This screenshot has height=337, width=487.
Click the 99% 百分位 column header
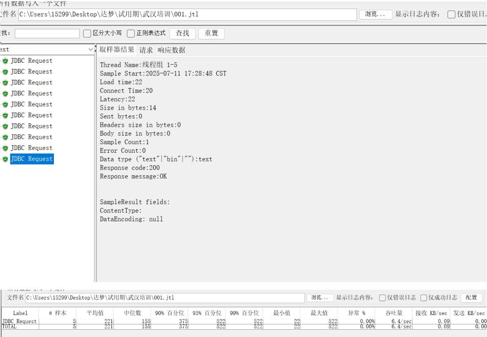244,313
